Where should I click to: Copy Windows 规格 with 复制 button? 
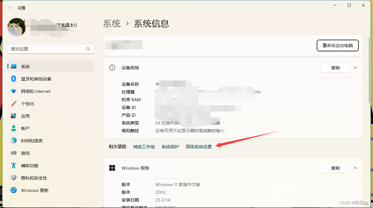[335, 168]
